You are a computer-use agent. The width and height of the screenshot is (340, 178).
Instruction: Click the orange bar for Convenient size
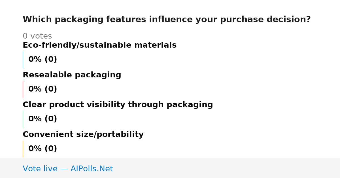tap(23, 149)
